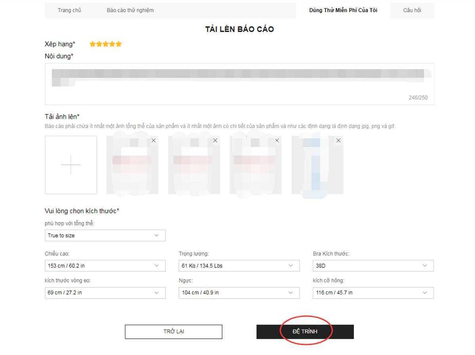Open the Trọng lượng weight dropdown
Screen dimensions: 475x355
coord(239,266)
